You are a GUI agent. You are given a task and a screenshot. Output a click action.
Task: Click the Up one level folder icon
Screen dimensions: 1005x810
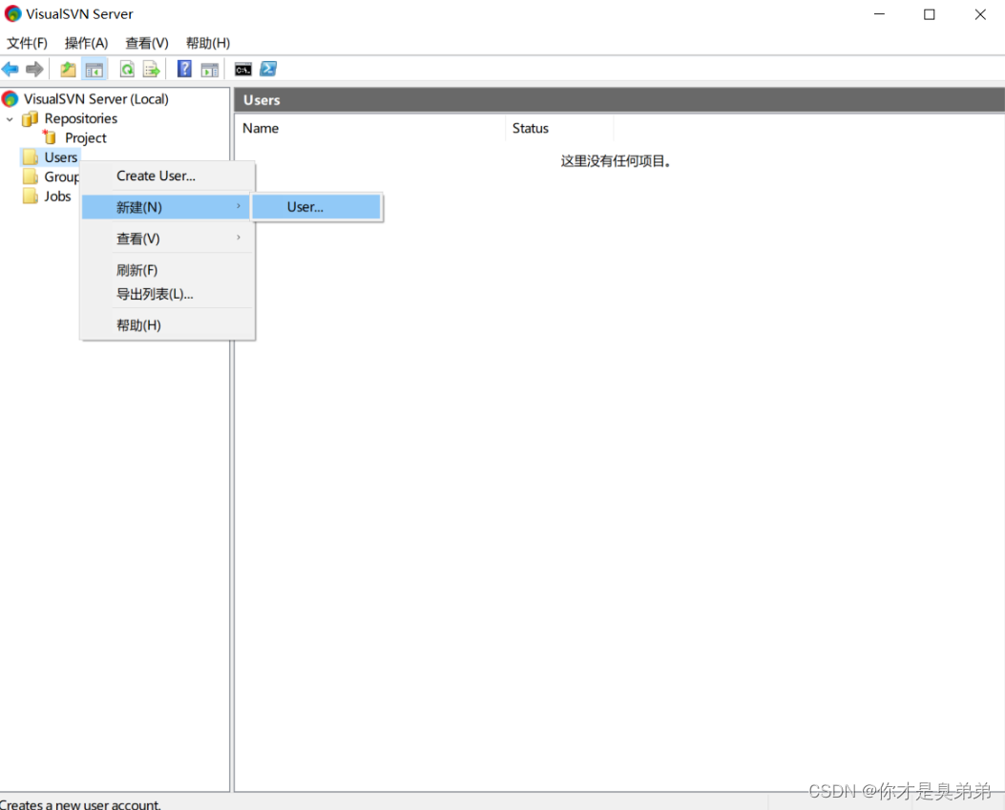point(68,70)
